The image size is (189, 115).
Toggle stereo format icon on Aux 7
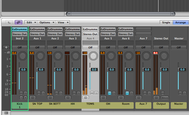point(139,98)
